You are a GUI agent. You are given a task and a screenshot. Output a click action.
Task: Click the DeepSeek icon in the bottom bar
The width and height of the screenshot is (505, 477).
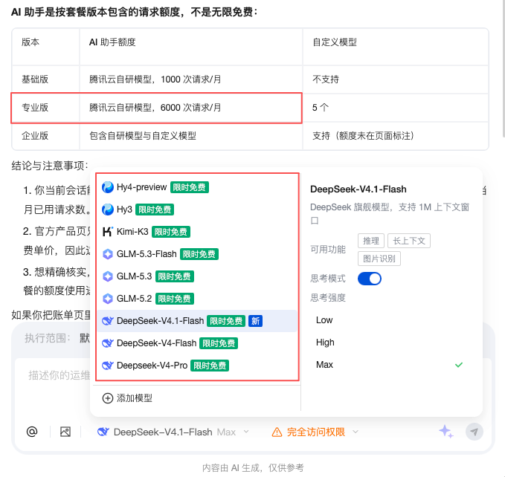tap(103, 432)
